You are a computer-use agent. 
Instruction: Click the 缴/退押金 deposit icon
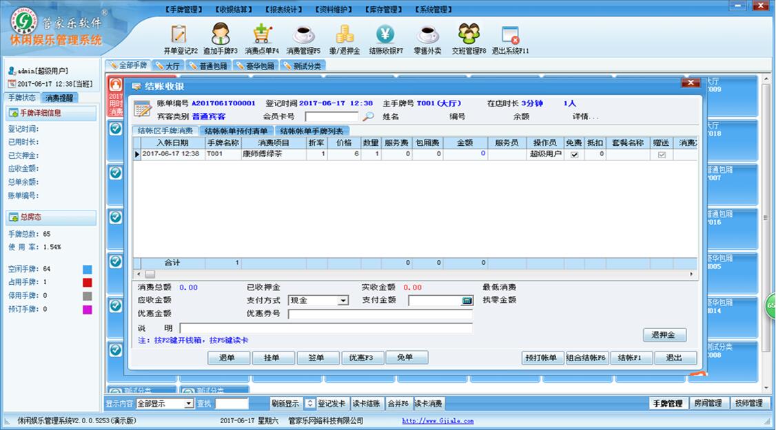346,37
